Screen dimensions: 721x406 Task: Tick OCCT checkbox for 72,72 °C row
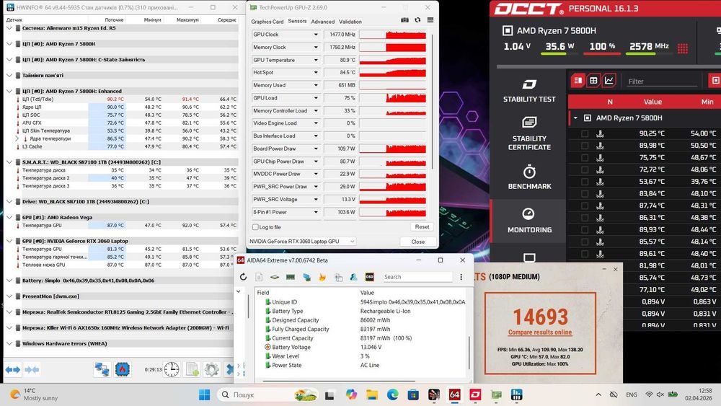pos(585,169)
